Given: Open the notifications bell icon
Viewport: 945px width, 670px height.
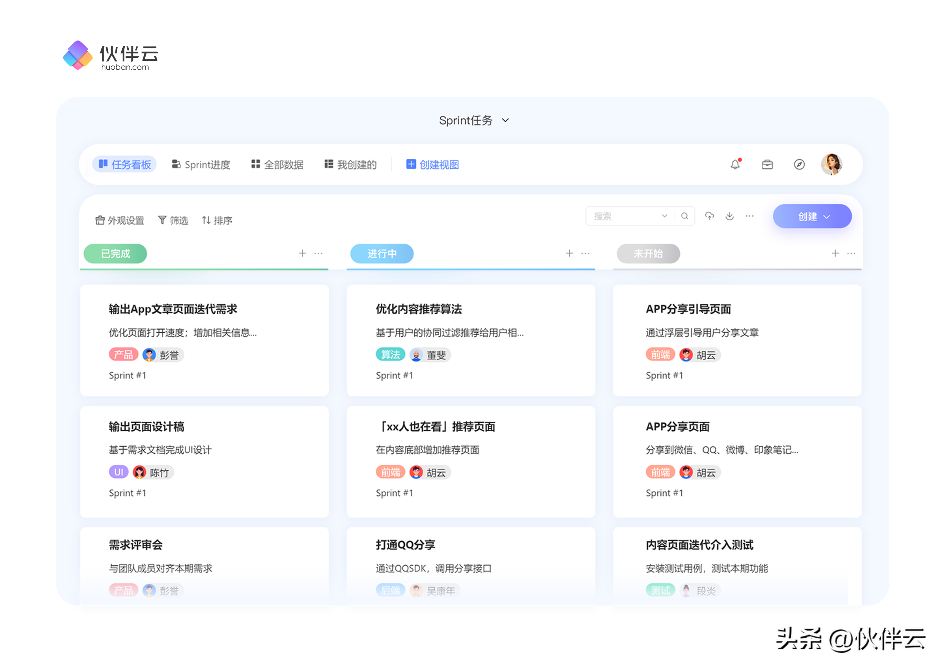Looking at the screenshot, I should coord(735,164).
